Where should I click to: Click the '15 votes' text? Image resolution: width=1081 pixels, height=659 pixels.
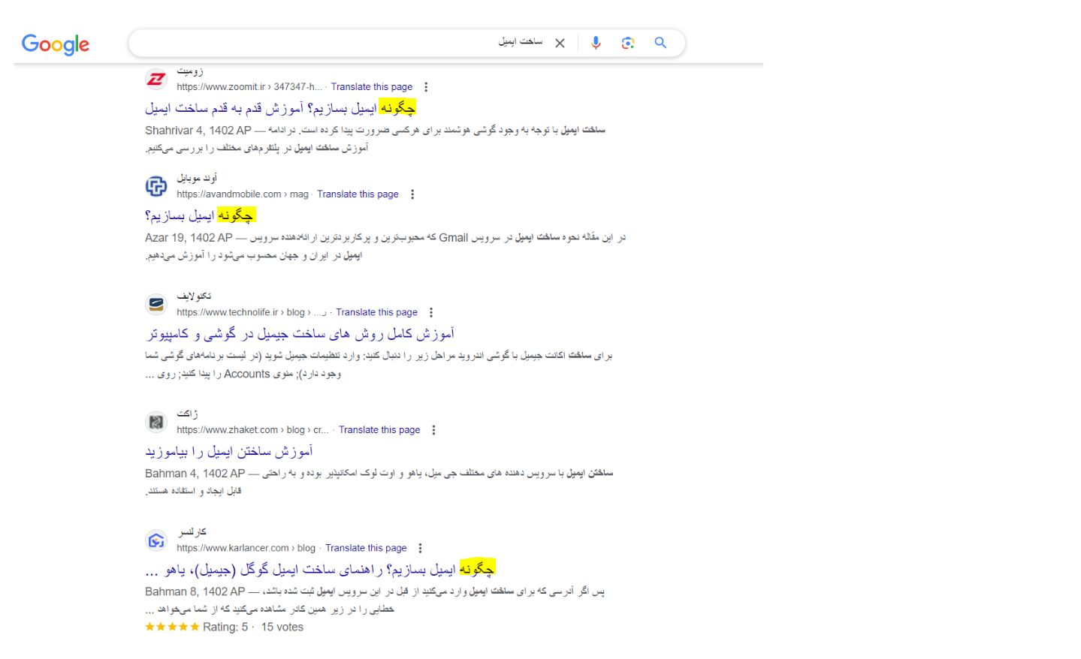coord(282,627)
